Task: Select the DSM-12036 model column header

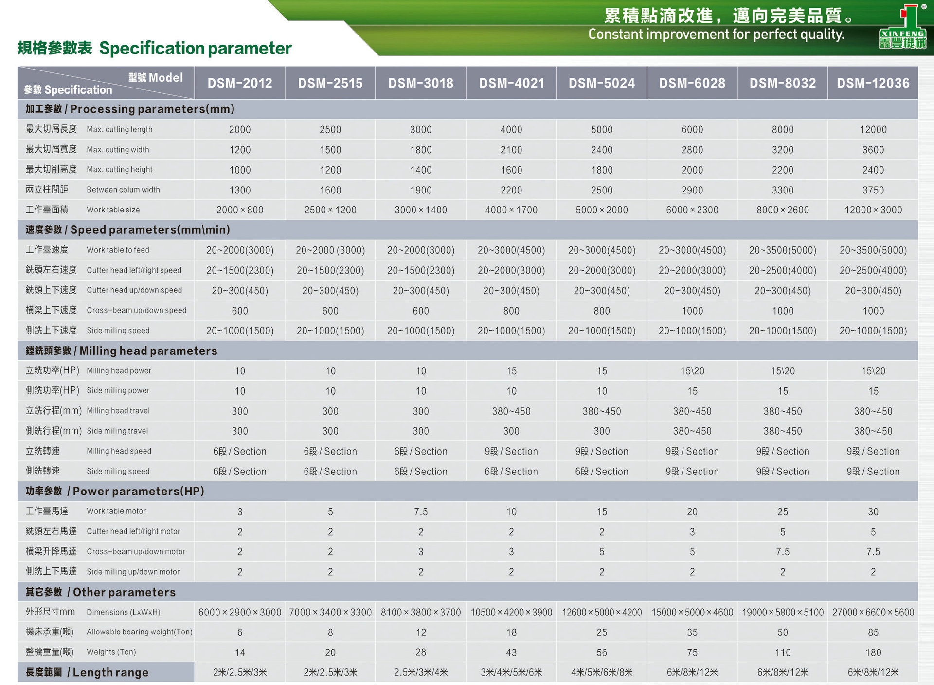Action: click(873, 83)
